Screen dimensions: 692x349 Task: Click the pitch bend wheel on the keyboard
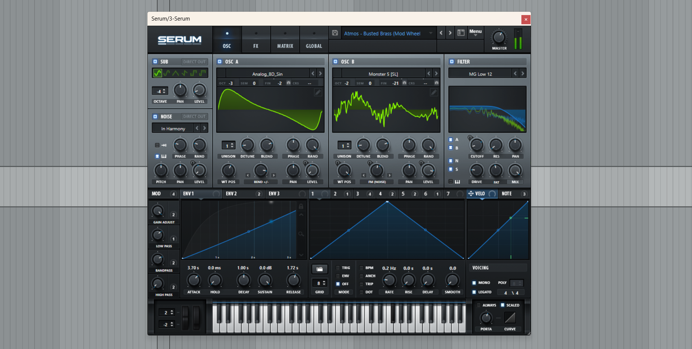186,318
